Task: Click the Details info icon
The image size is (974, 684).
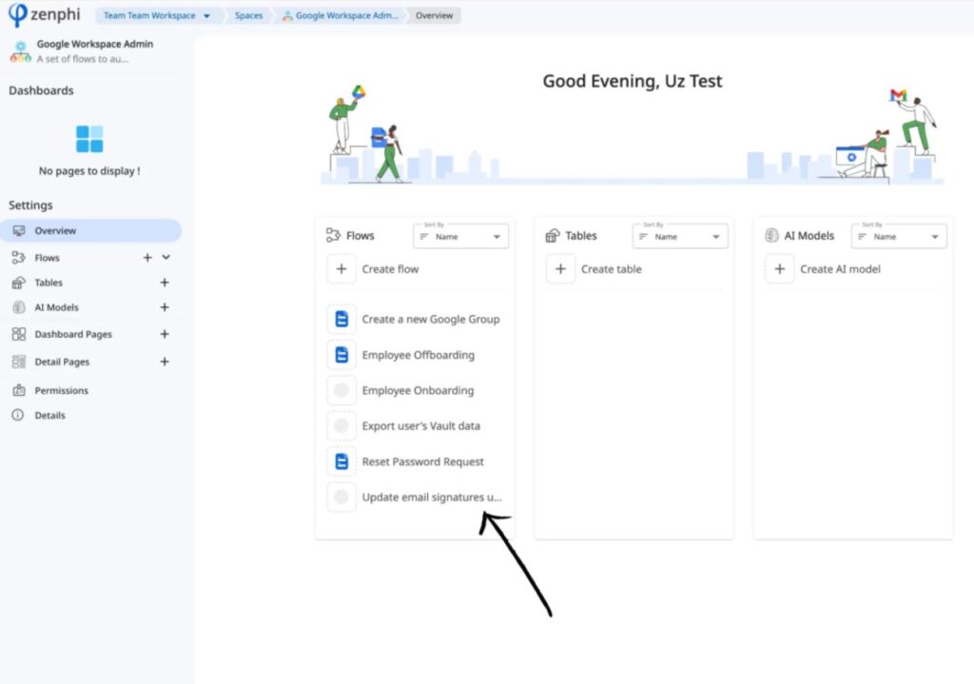Action: (18, 415)
